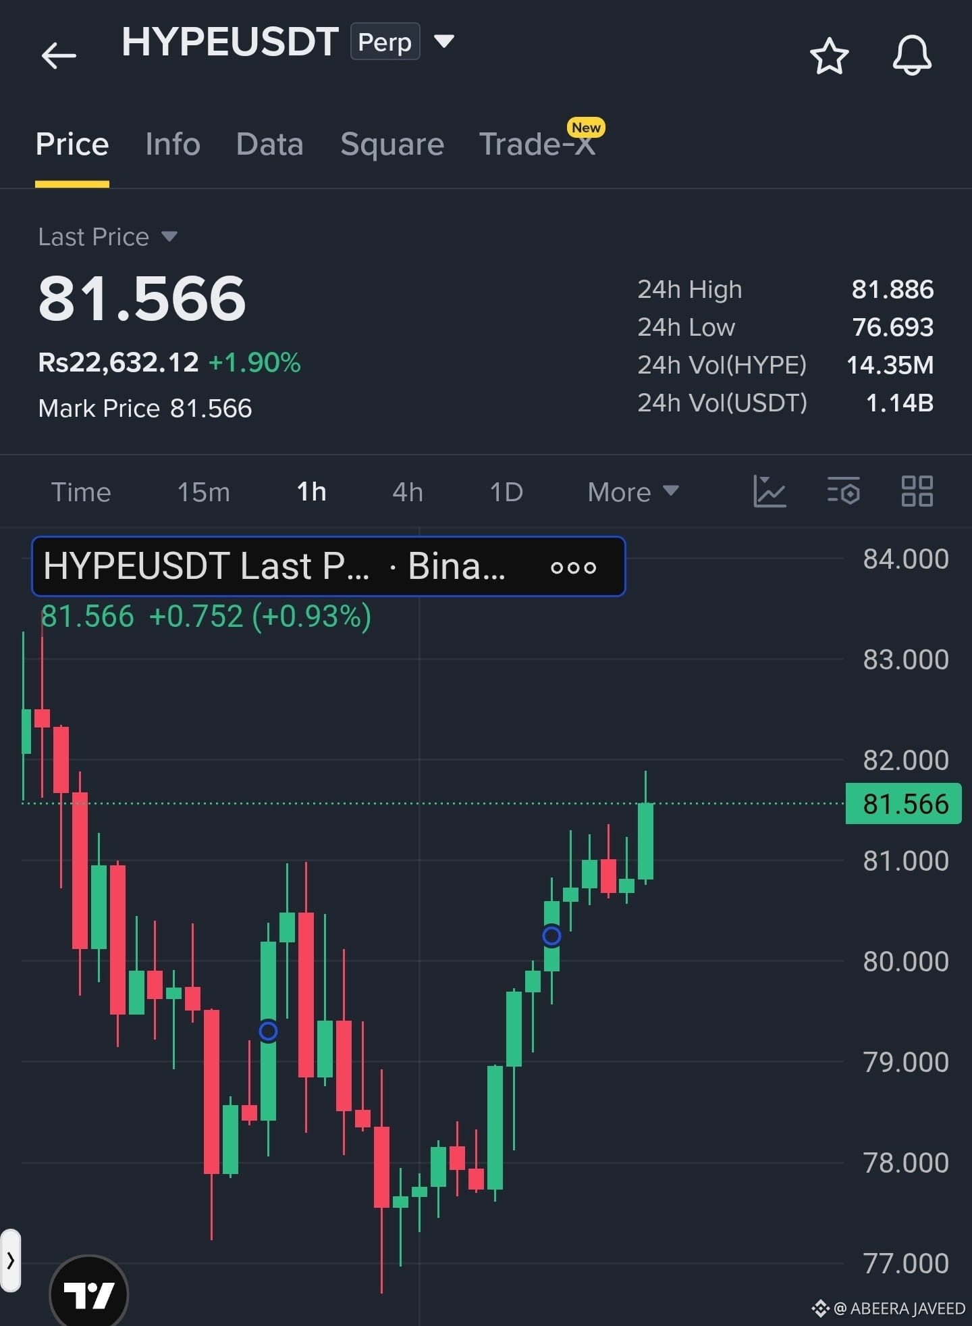This screenshot has width=972, height=1326.
Task: Switch to the Data tab
Action: click(270, 144)
